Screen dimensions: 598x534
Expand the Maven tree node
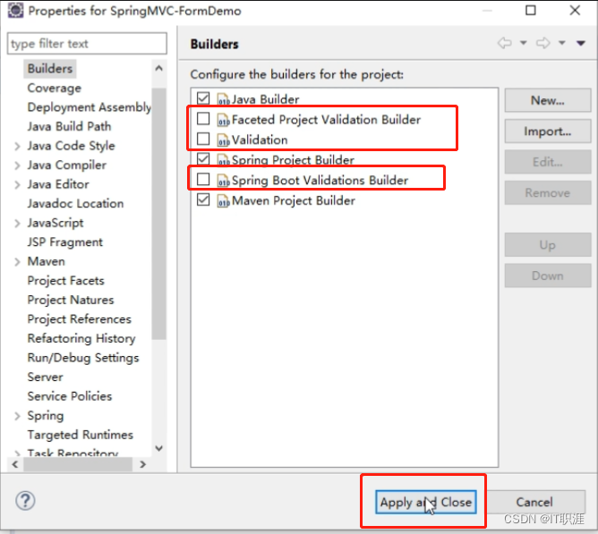pyautogui.click(x=17, y=262)
